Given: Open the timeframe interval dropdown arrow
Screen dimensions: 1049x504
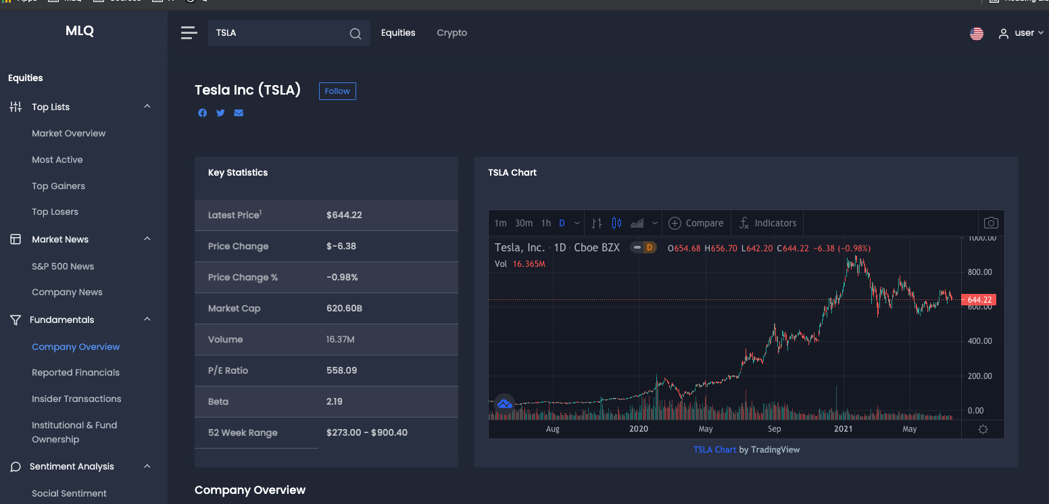Looking at the screenshot, I should pos(577,223).
